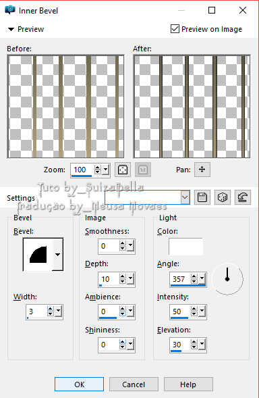Click the Depth value field
The image size is (259, 398).
pos(109,279)
